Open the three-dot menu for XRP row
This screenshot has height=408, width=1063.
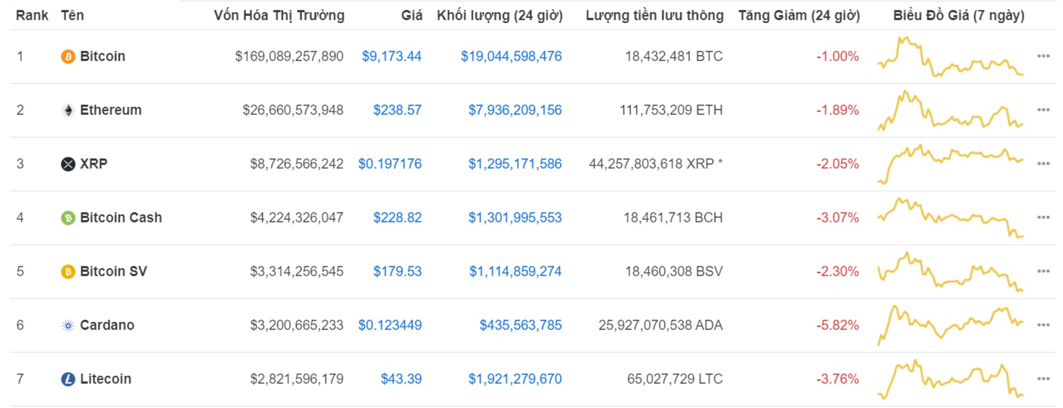(x=1043, y=164)
